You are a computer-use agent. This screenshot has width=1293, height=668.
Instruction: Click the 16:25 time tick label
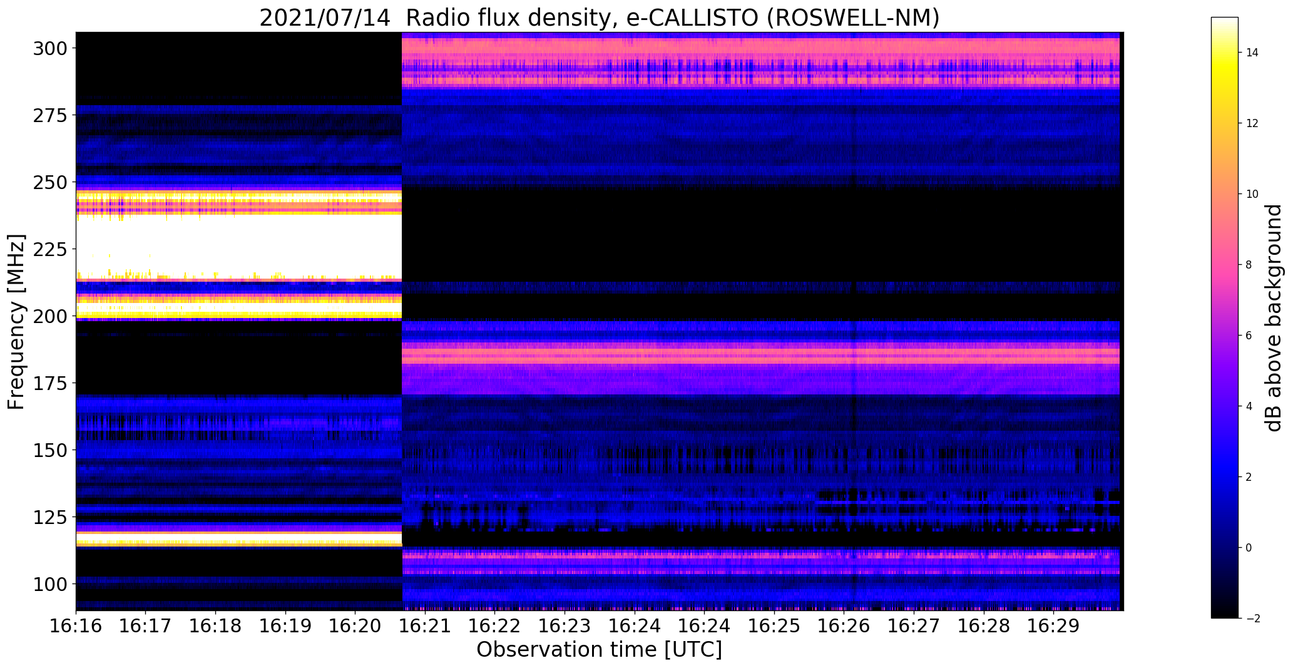774,626
